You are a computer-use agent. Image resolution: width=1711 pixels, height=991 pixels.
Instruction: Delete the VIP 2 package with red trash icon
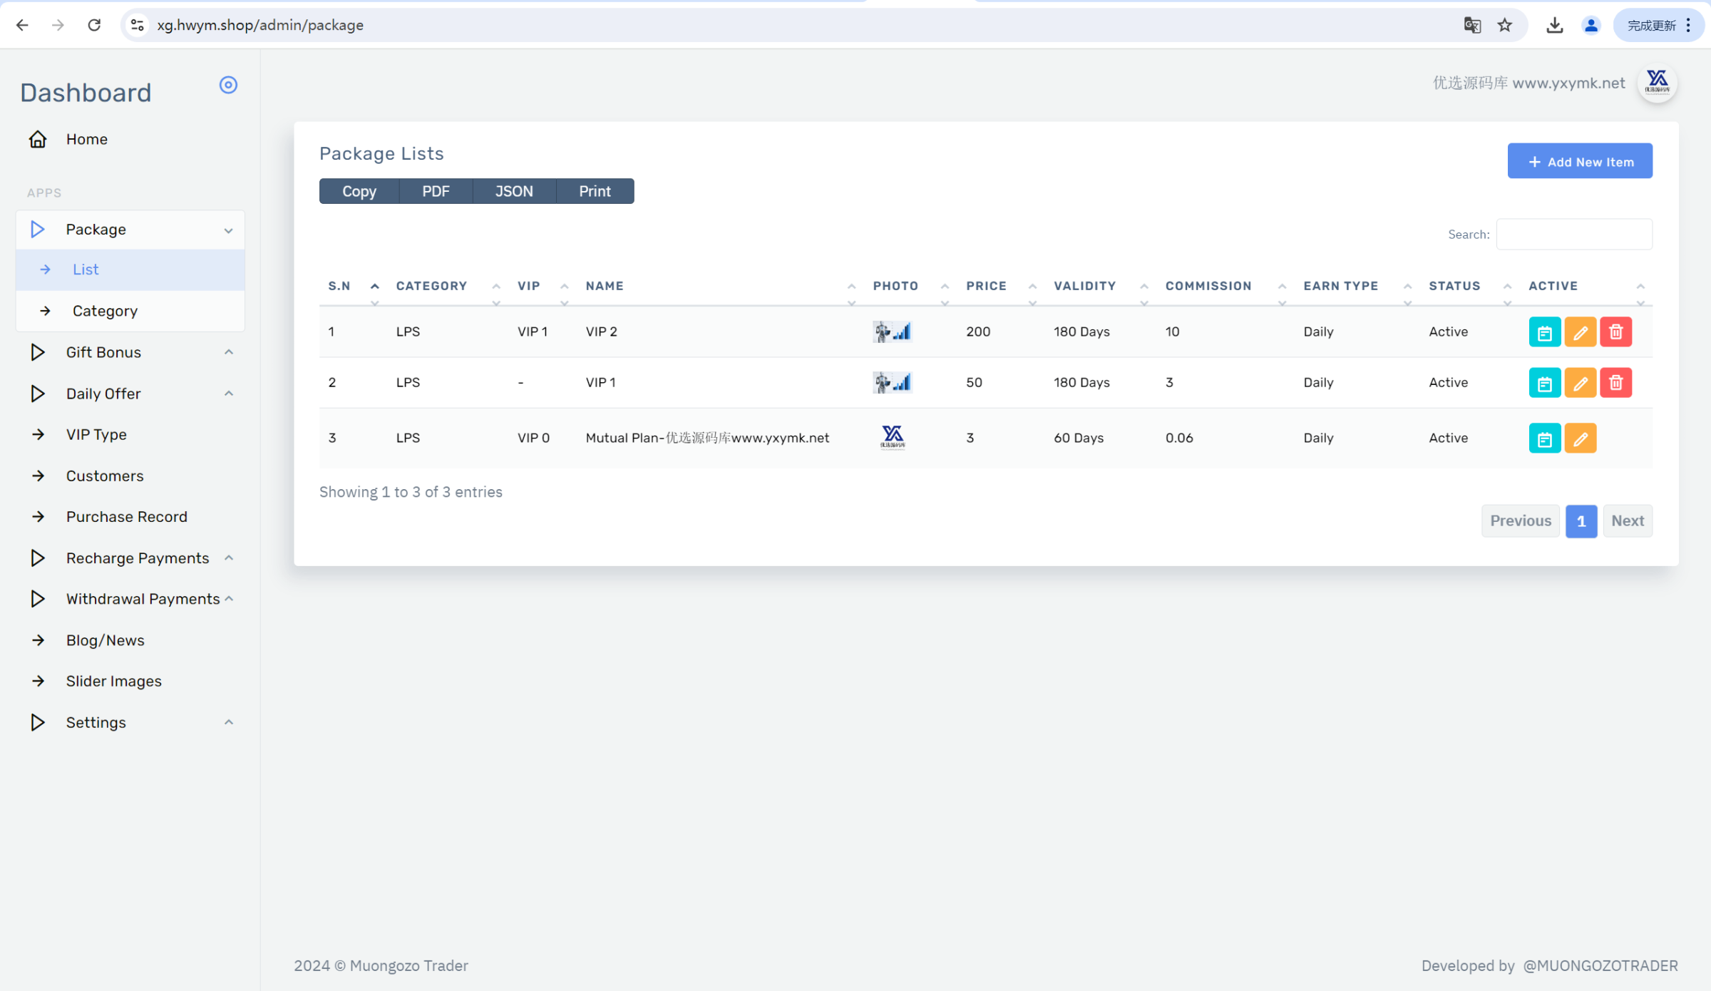click(x=1615, y=332)
